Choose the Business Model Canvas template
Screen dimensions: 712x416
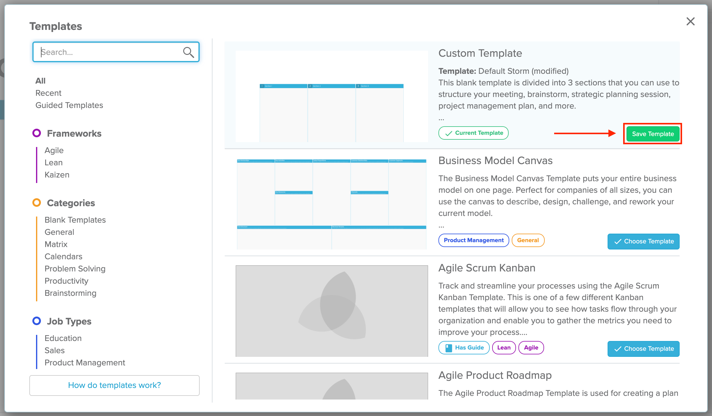(x=643, y=241)
